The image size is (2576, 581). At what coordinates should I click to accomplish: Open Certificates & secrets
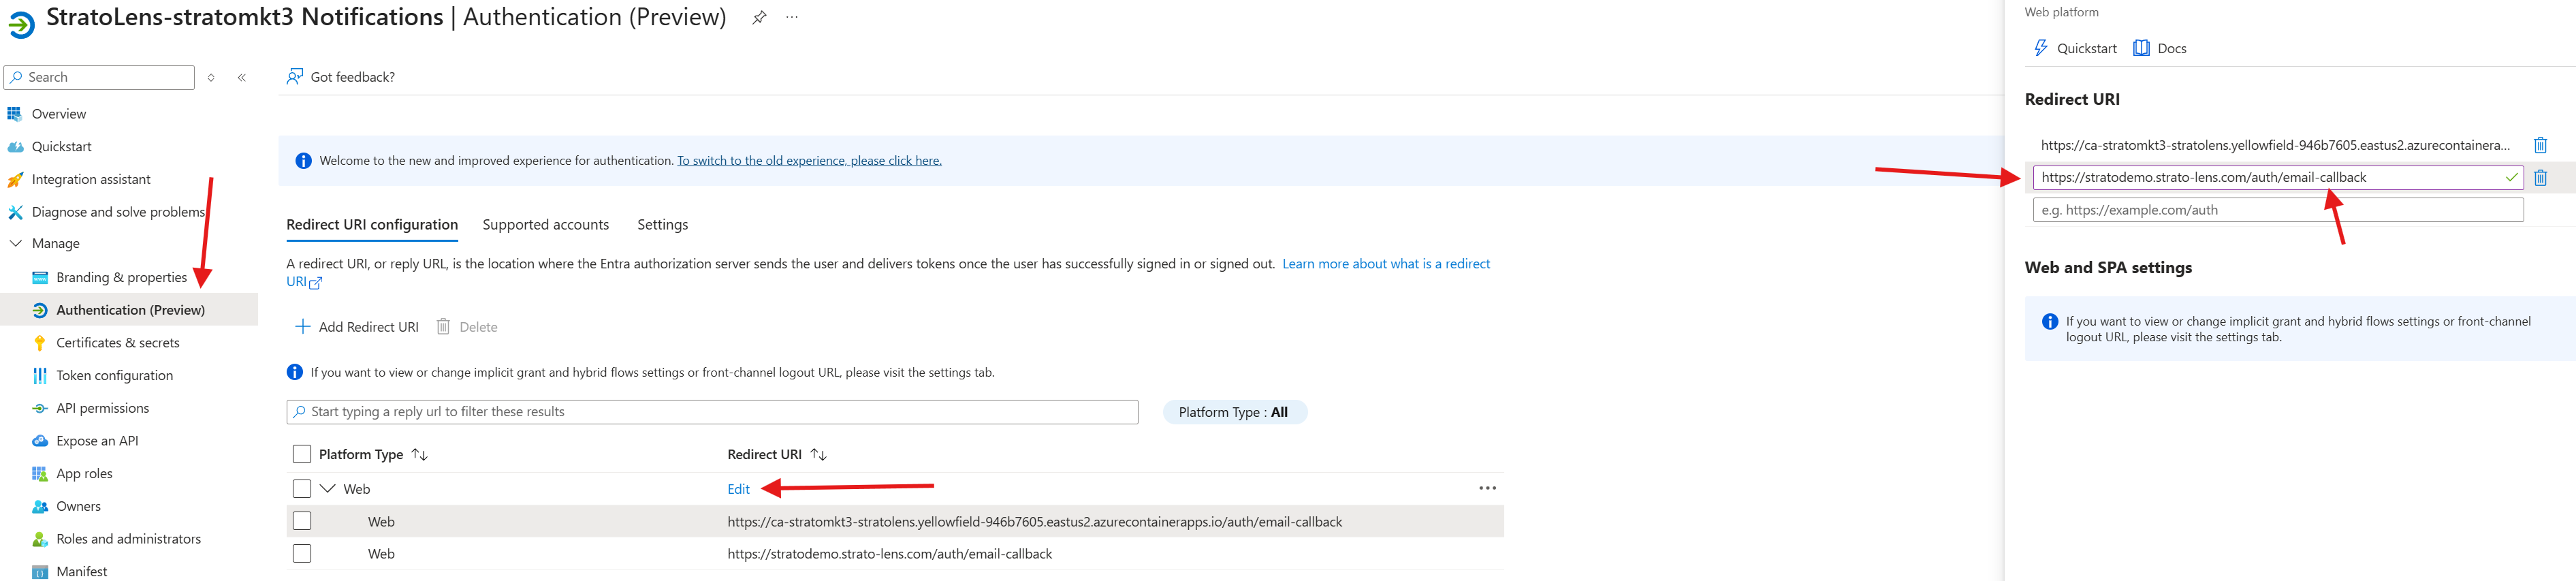pyautogui.click(x=117, y=343)
